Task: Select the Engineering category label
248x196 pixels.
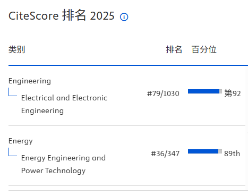Action: pos(30,81)
